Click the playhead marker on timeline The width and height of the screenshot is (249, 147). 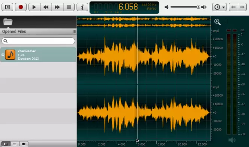click(137, 140)
